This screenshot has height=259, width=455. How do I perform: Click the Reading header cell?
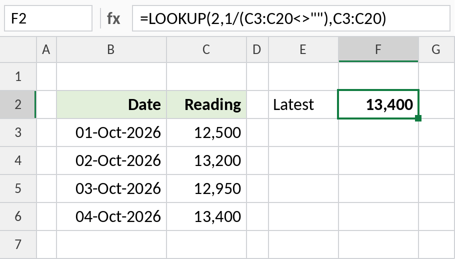pos(206,104)
